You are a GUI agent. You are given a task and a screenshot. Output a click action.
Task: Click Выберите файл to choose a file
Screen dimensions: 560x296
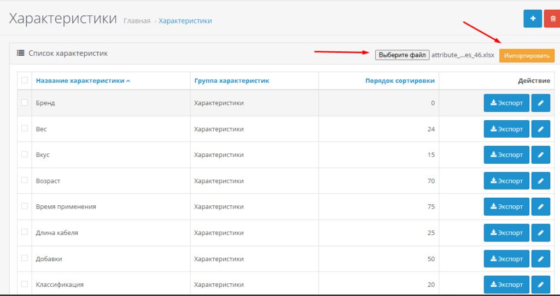point(402,55)
